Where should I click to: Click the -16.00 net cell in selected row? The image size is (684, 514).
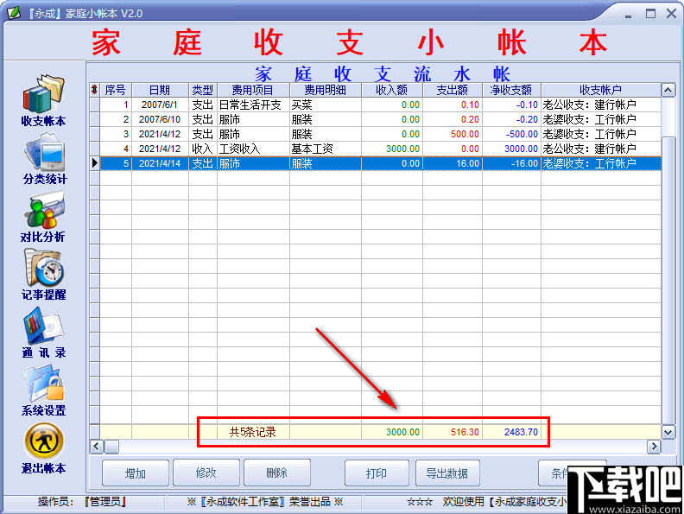coord(511,163)
